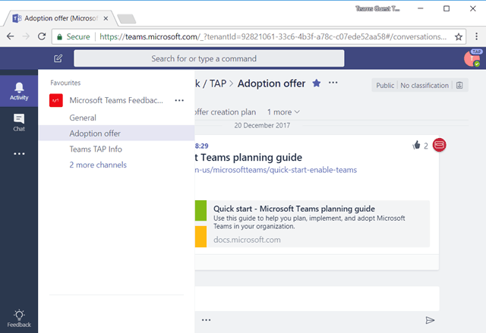
Task: Focus the search or command box
Action: click(209, 58)
